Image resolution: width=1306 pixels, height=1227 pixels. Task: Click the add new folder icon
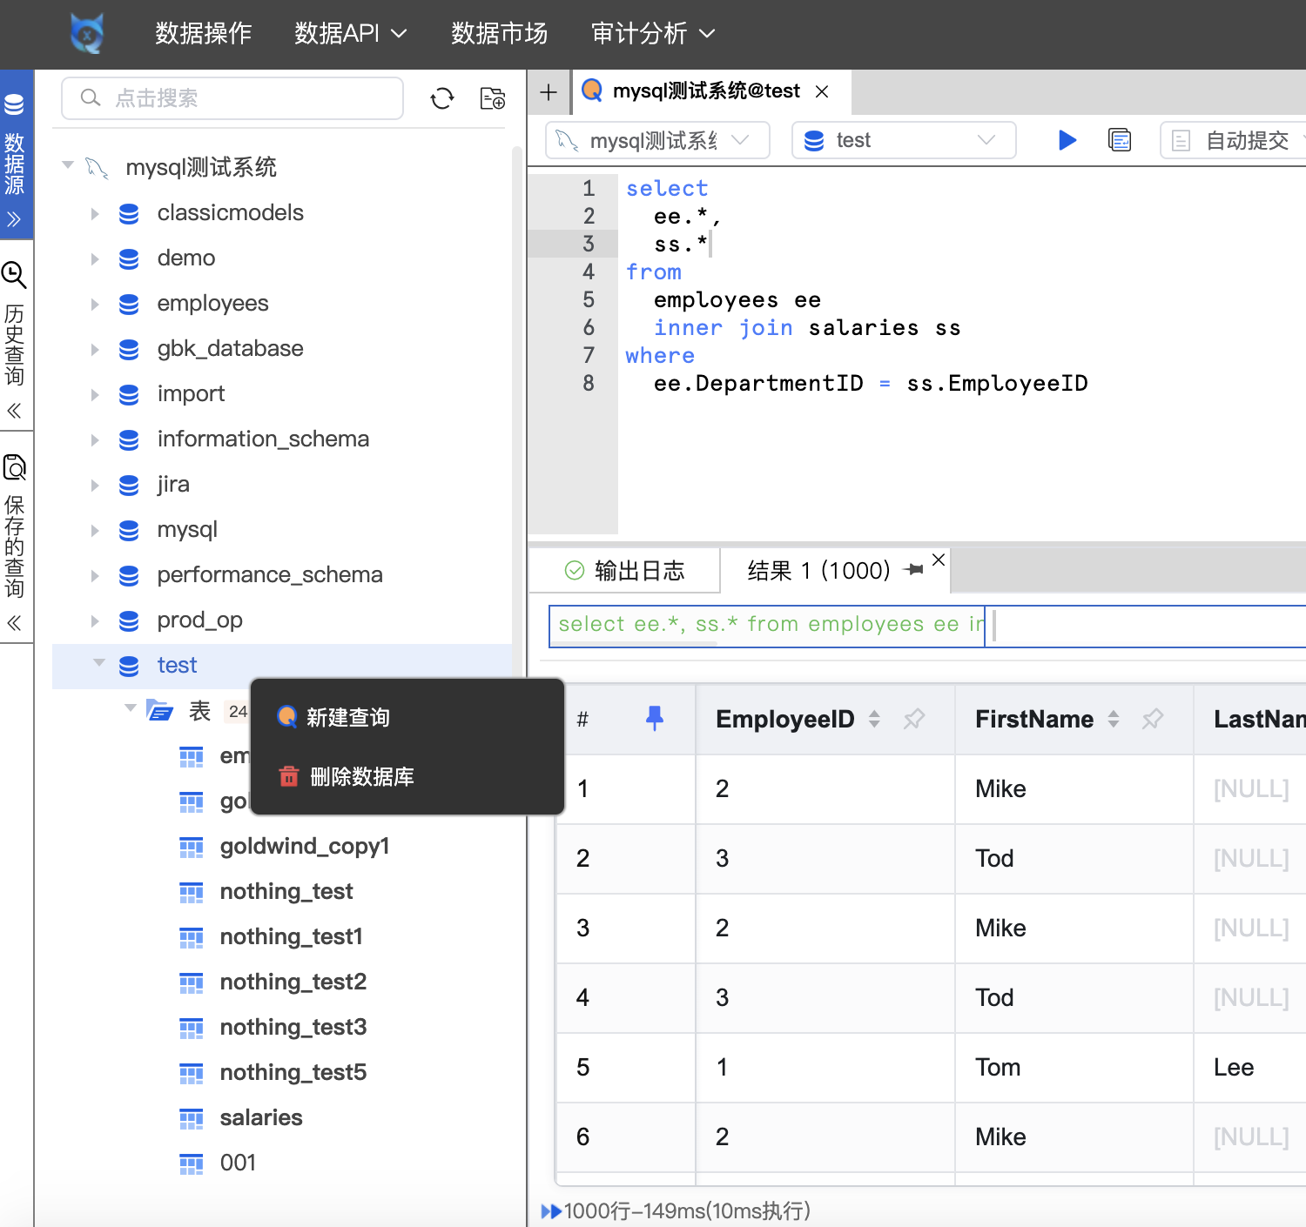coord(493,98)
